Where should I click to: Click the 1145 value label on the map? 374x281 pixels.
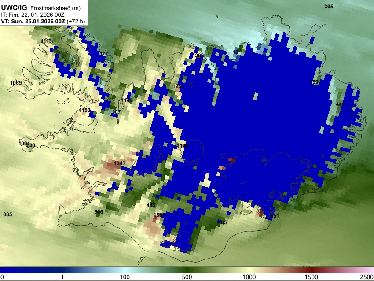coord(183,146)
